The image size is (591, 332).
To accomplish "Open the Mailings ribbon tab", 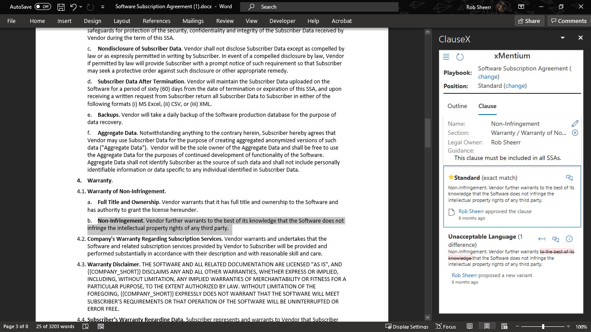I will 193,21.
